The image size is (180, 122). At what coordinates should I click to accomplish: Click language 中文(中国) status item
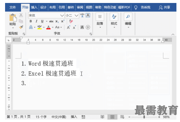click(x=59, y=117)
